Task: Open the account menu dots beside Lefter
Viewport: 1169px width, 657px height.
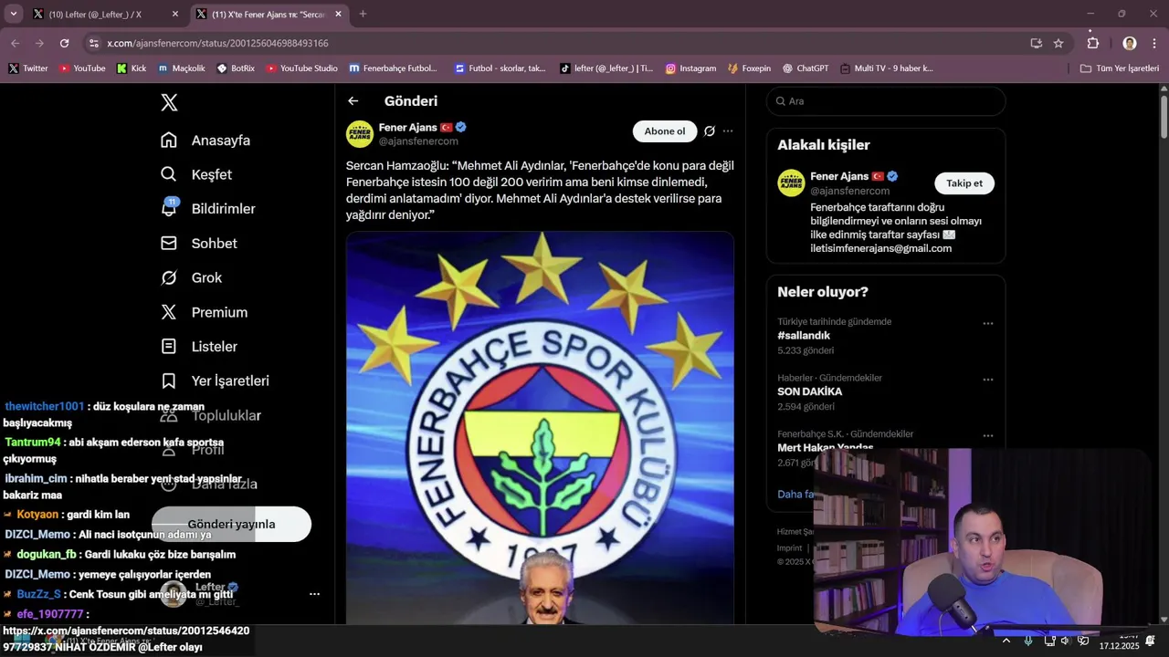Action: coord(314,594)
